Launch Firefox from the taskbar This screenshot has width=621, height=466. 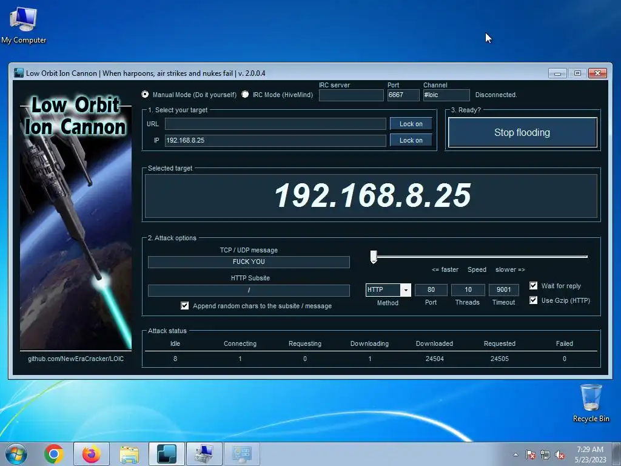(x=92, y=454)
